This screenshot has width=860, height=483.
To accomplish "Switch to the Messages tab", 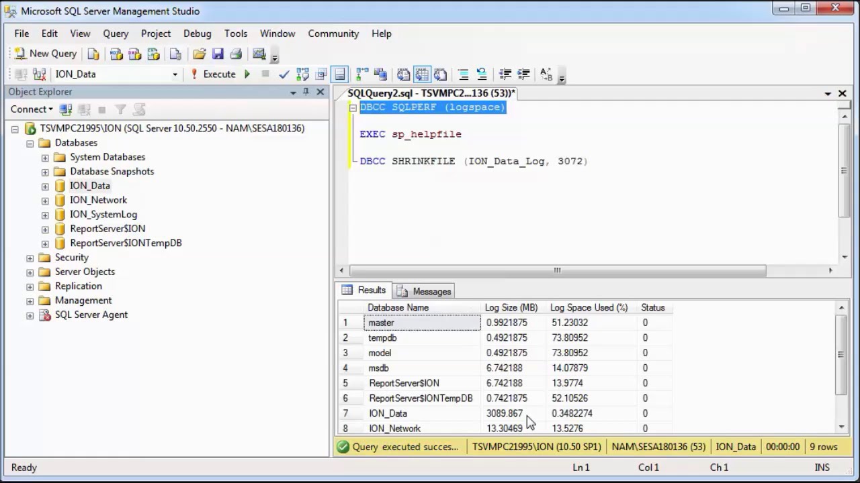I will [424, 291].
